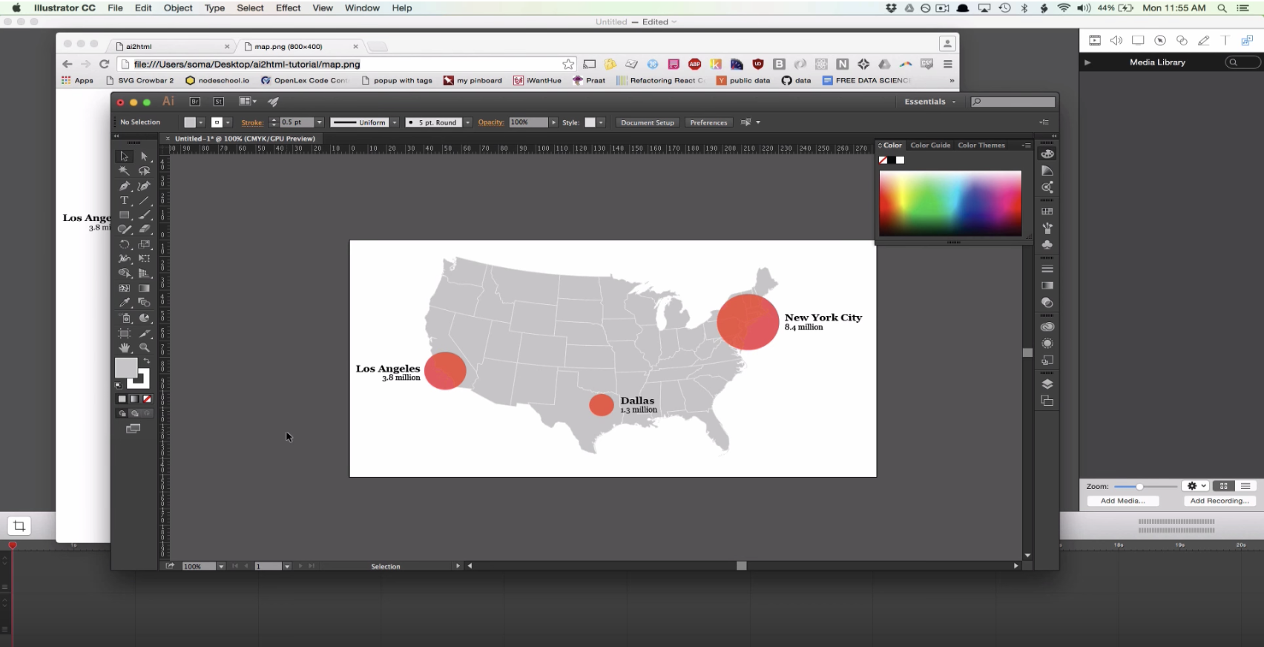The image size is (1264, 647).
Task: Open the stroke color dropdown arrow
Action: click(228, 122)
